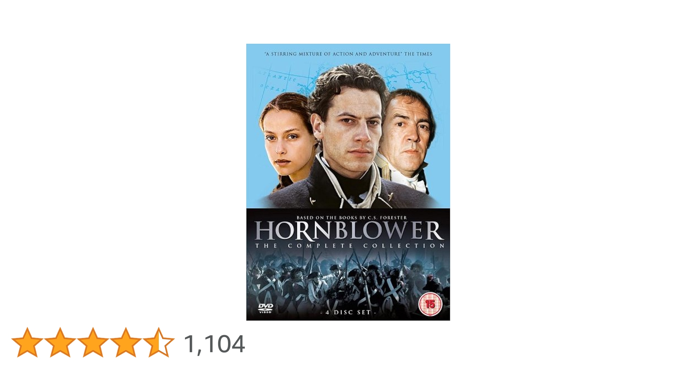Click 'Based on the books by C.S. Forester' text
The image size is (697, 365).
pyautogui.click(x=351, y=218)
